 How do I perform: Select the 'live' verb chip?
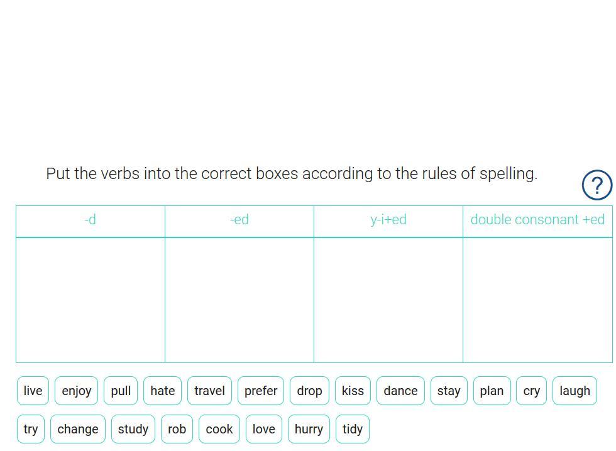pyautogui.click(x=33, y=391)
